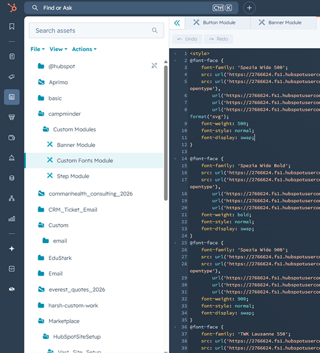This screenshot has height=353, width=320.
Task: Open the Marketing megaphone icon
Action: tap(12, 77)
